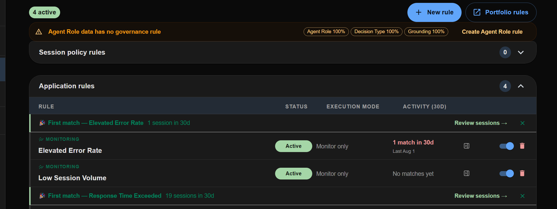Click the Last Aug 1 text

click(403, 151)
